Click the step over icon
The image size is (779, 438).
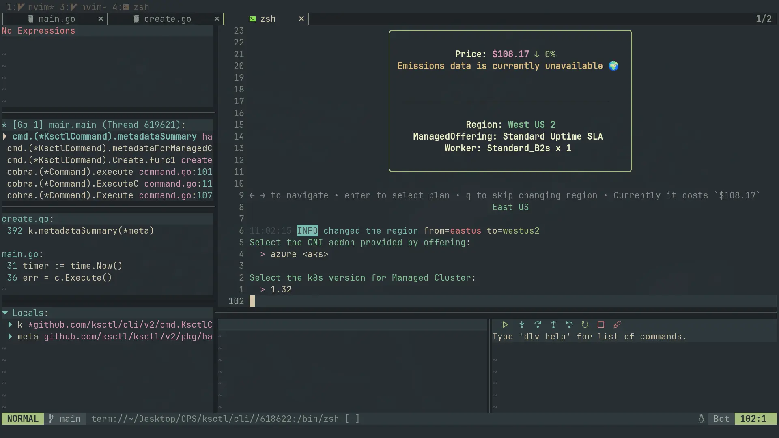pos(538,325)
